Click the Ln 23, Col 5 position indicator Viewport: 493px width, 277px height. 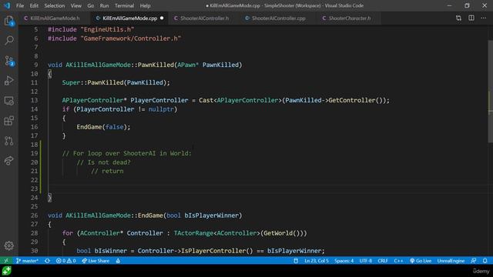(x=317, y=261)
